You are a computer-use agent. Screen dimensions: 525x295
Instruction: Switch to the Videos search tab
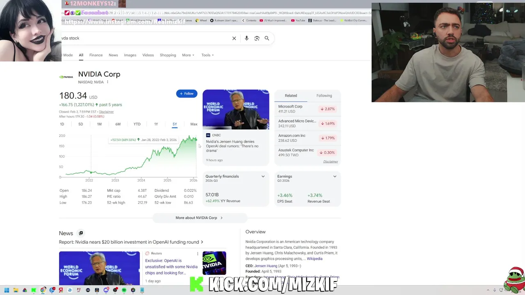[148, 55]
